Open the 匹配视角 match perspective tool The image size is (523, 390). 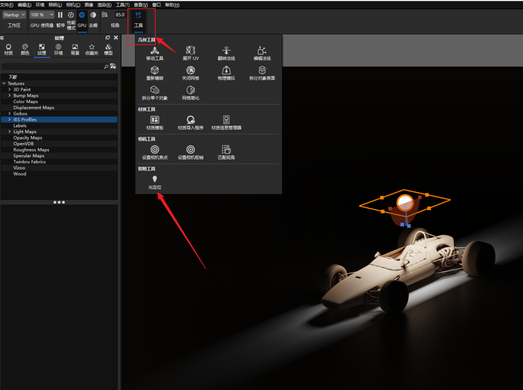click(x=226, y=152)
